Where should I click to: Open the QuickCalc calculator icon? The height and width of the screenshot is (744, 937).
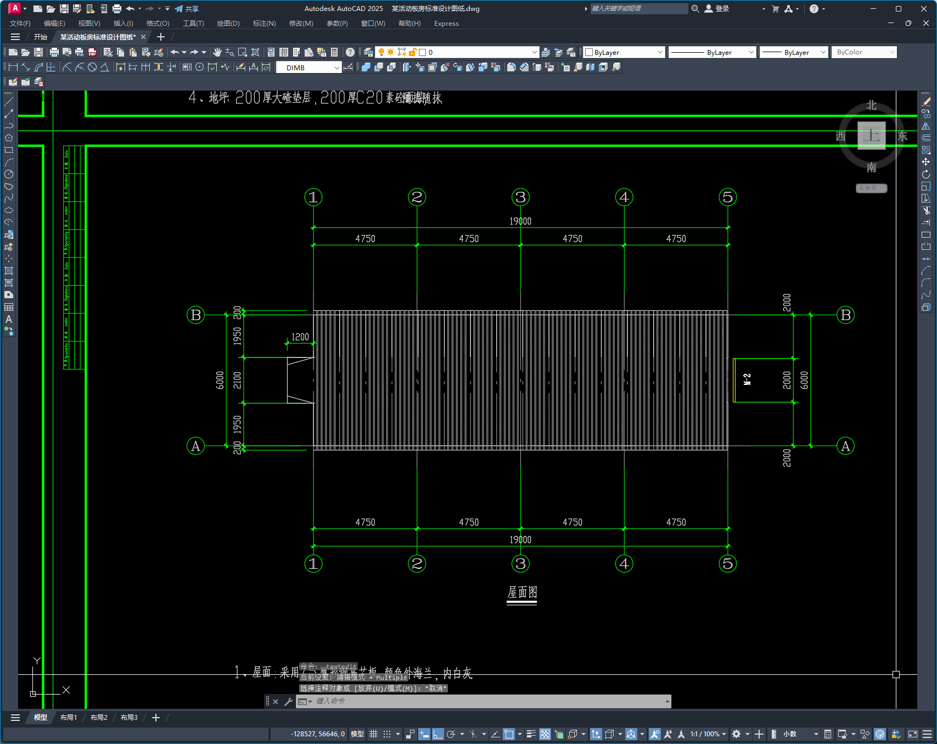[334, 52]
